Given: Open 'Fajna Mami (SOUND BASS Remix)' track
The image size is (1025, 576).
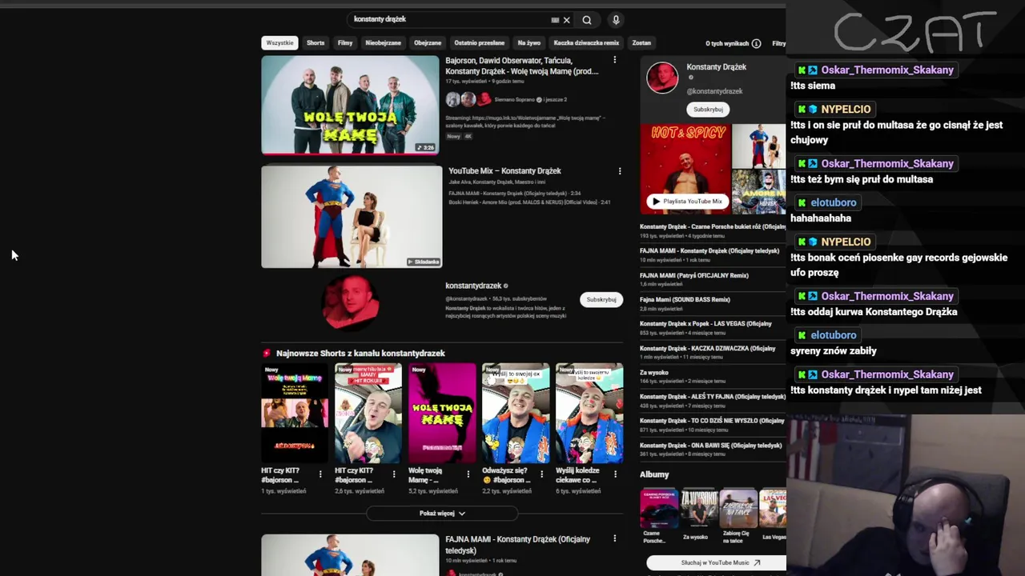Looking at the screenshot, I should click(x=685, y=303).
